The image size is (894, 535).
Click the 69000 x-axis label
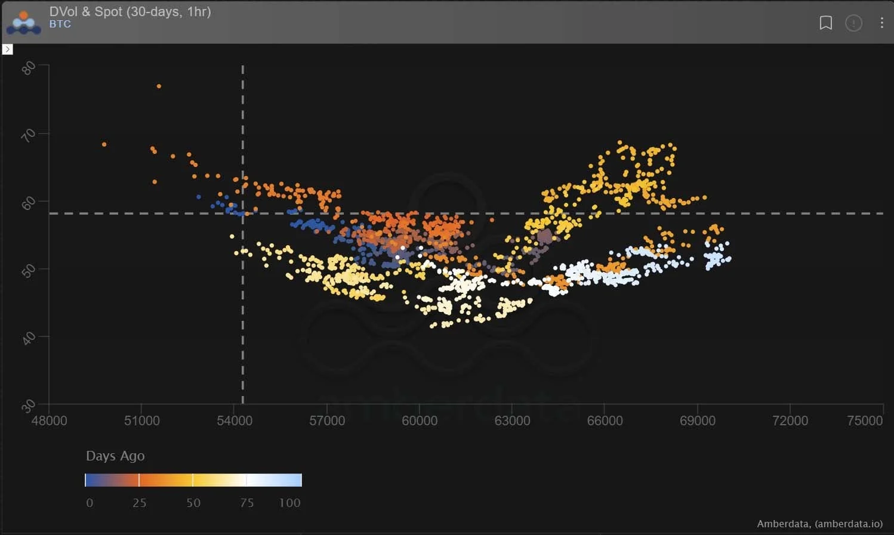point(697,420)
